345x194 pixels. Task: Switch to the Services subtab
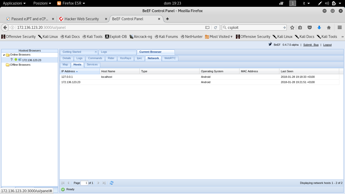coord(92,65)
